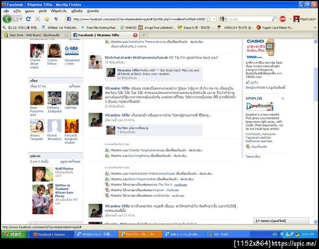This screenshot has height=249, width=319.
Task: Open Watcharatanin Wattanaweschasak's post avatar
Action: pyautogui.click(x=95, y=62)
